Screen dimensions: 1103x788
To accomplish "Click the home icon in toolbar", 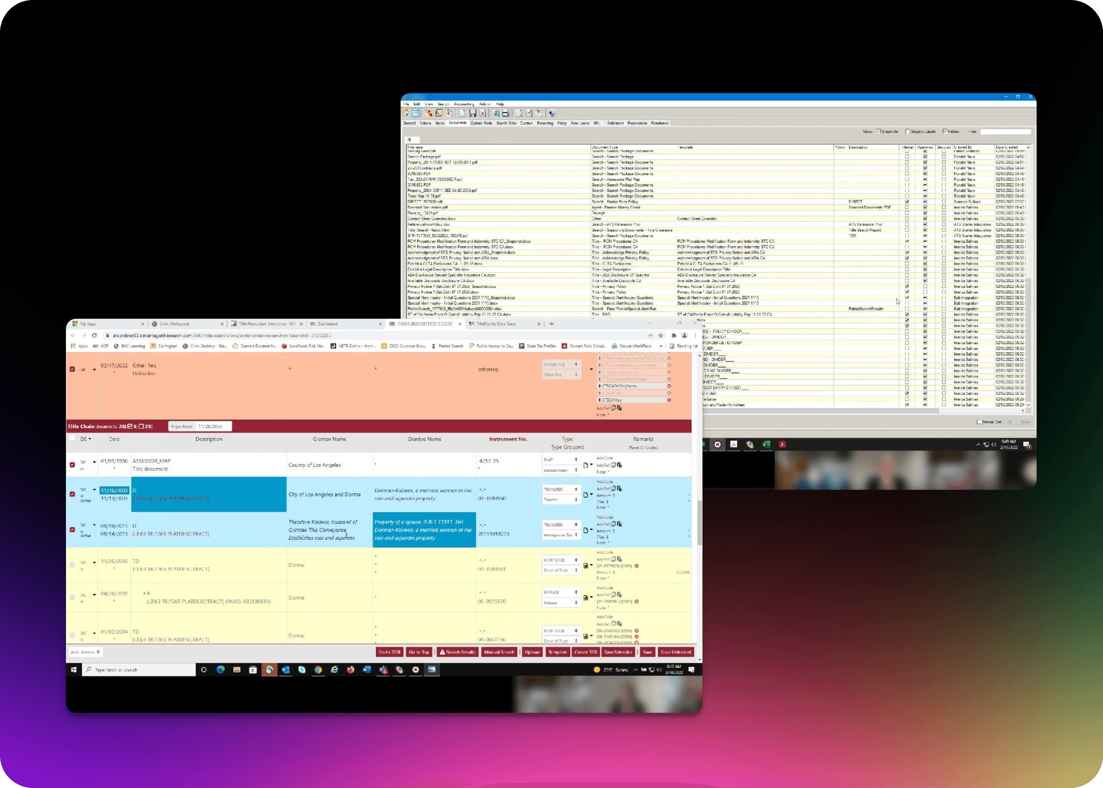I will point(406,113).
